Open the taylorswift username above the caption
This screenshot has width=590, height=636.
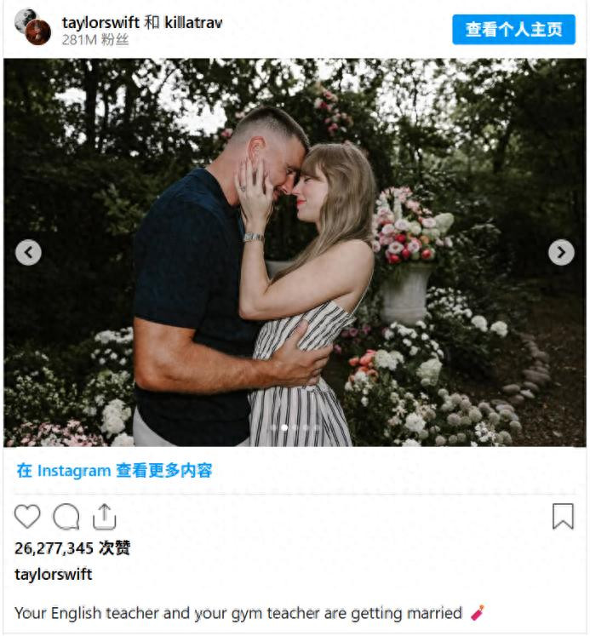pos(53,575)
